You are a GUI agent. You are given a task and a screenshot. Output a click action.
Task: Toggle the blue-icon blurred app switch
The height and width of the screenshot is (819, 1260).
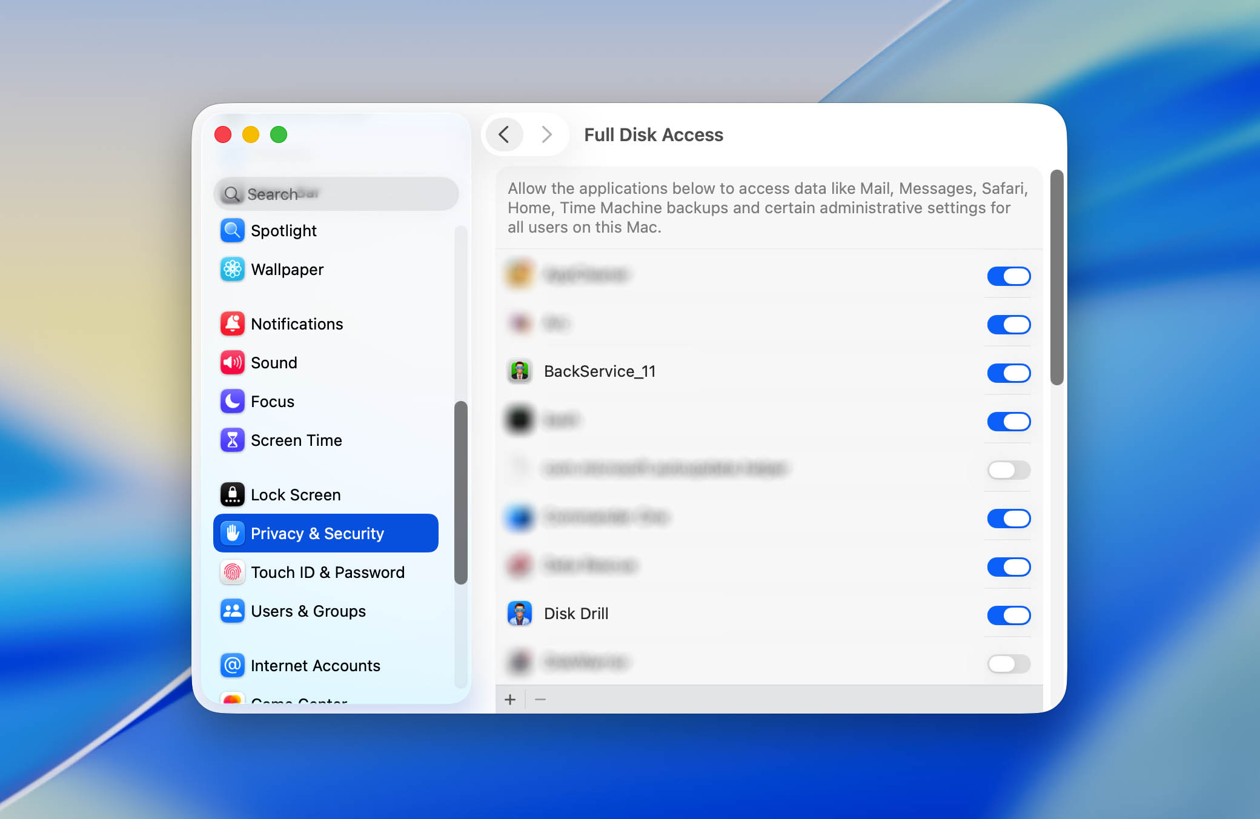[1009, 519]
